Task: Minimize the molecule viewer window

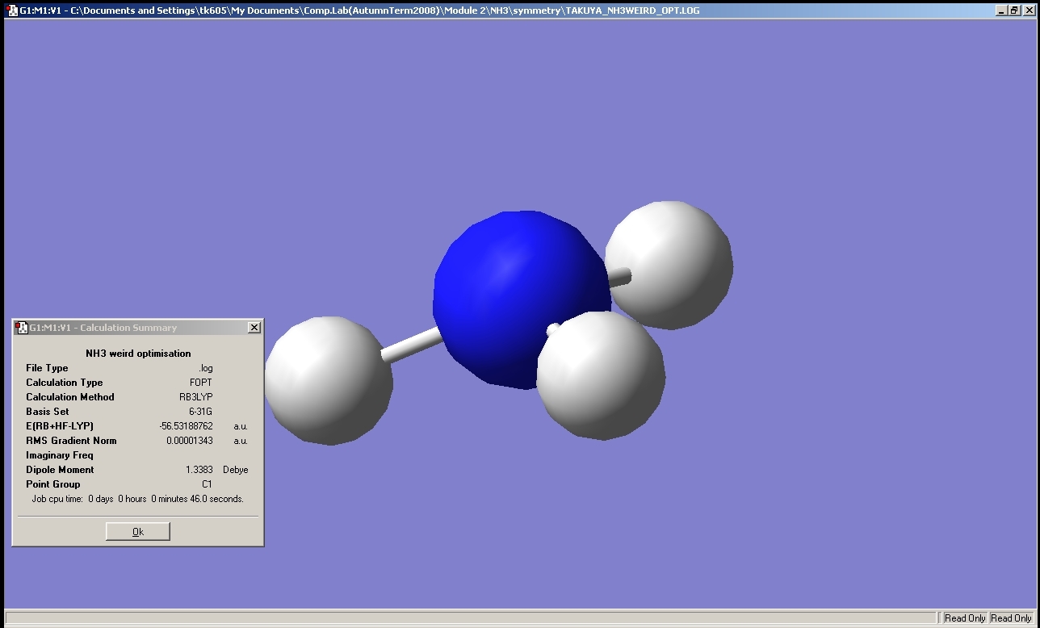Action: coord(1001,10)
